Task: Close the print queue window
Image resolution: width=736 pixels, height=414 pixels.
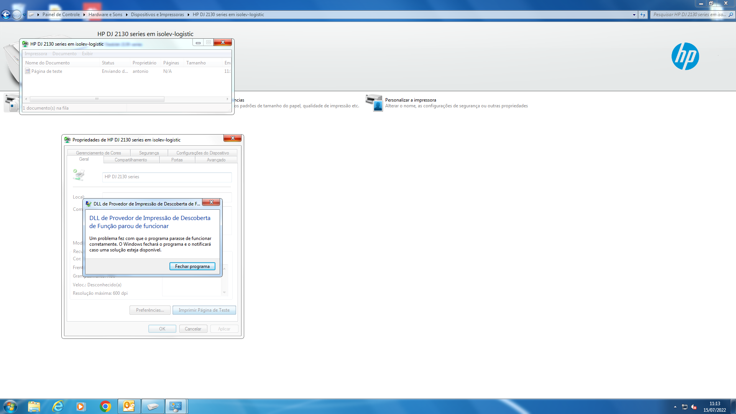Action: point(223,42)
